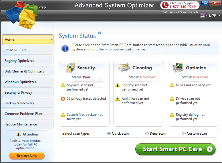The height and width of the screenshot is (163, 222).
Task: Click the Advanced System Optimizer cube logo
Action: [21, 15]
